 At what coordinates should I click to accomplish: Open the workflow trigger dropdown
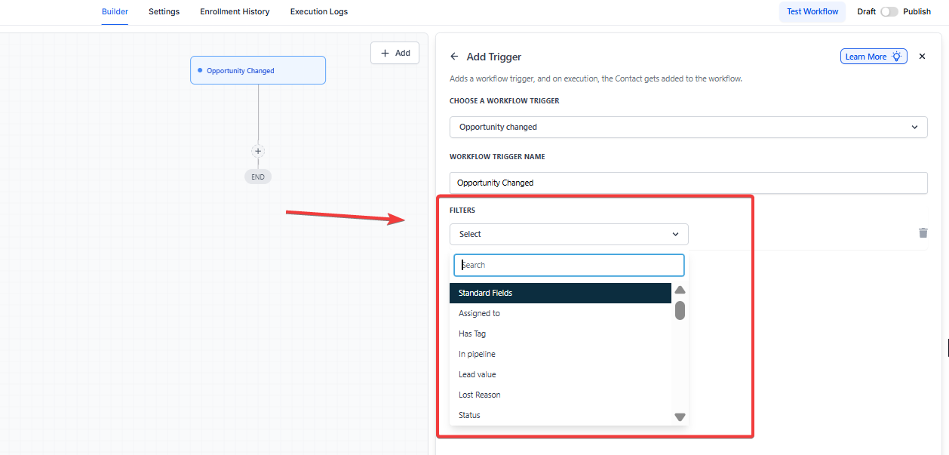point(688,127)
